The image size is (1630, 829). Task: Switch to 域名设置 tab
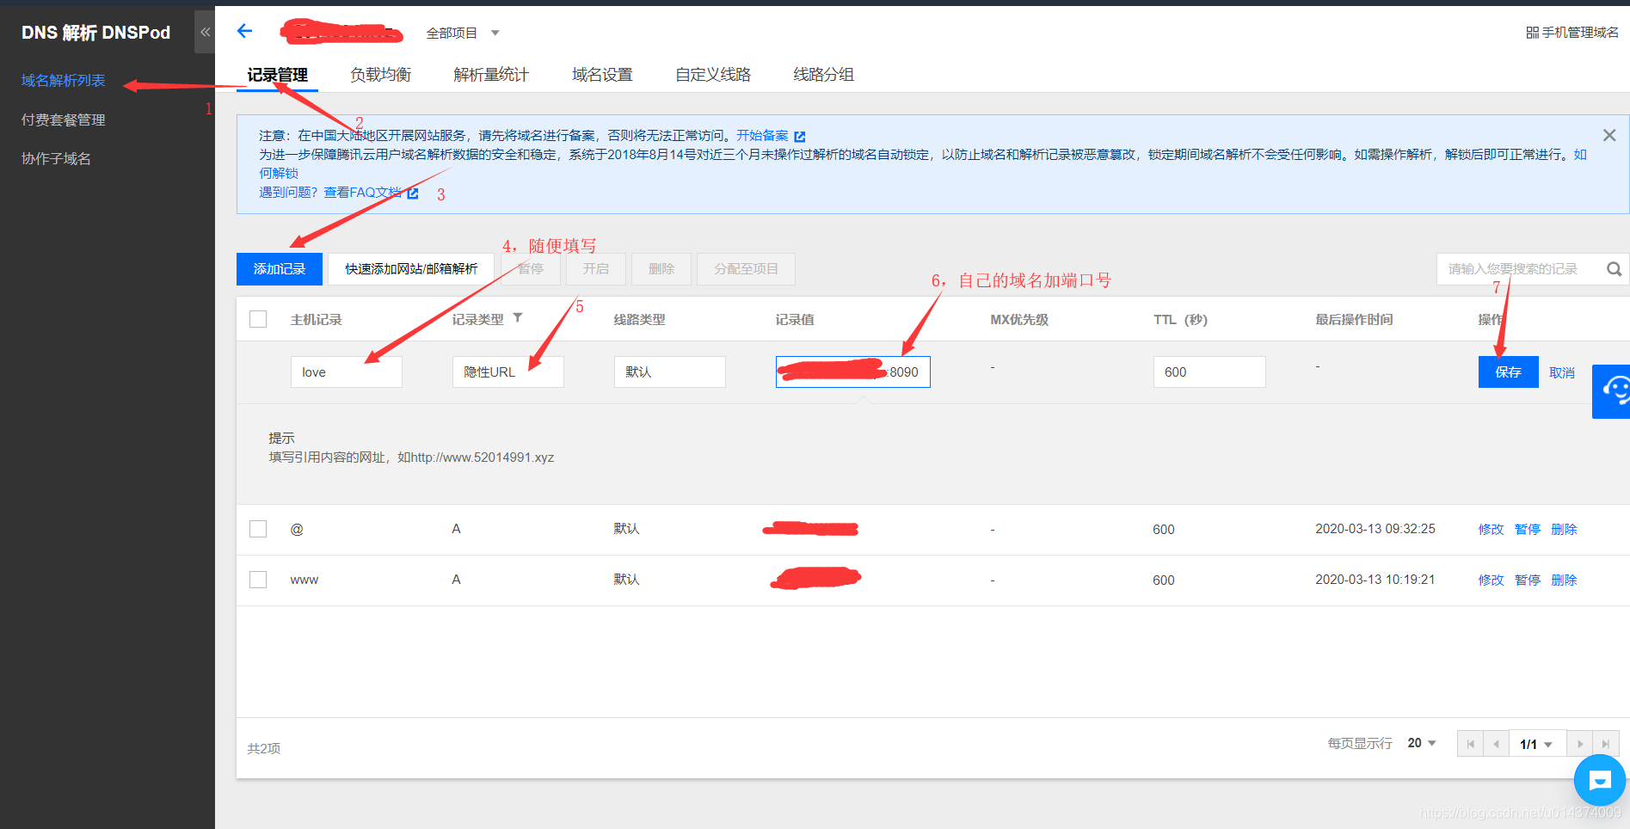(x=602, y=75)
